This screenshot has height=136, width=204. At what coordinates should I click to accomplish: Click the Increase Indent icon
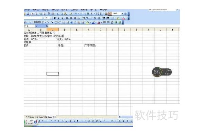tap(107, 18)
